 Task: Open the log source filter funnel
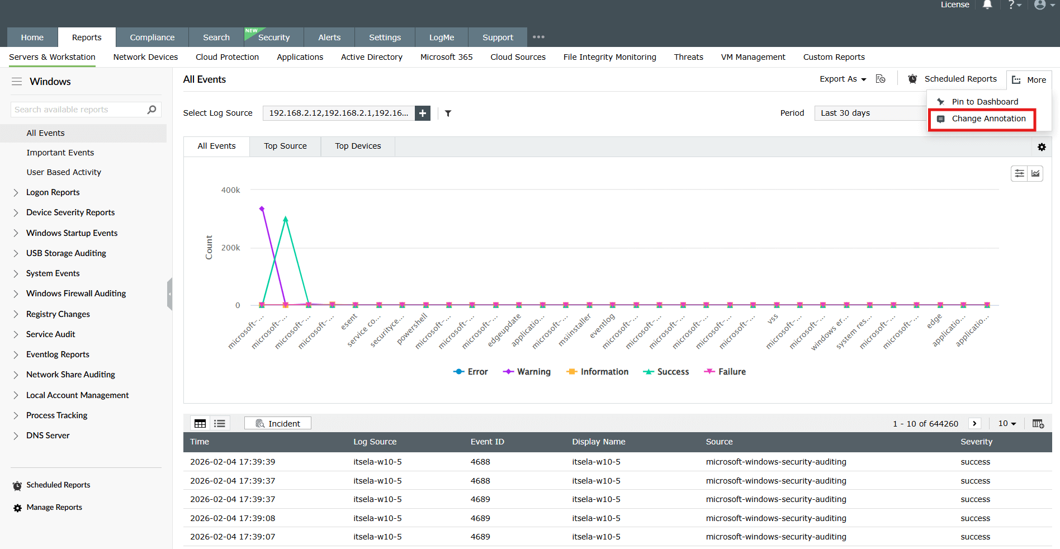coord(448,113)
